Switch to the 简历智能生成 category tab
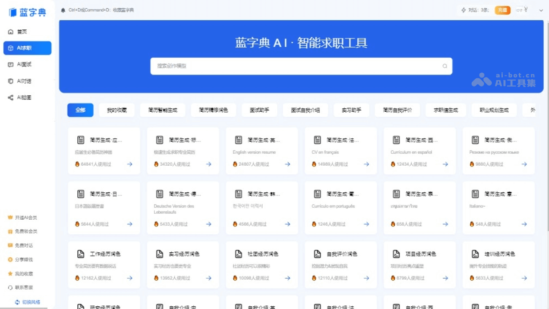Image resolution: width=549 pixels, height=309 pixels. (x=162, y=110)
